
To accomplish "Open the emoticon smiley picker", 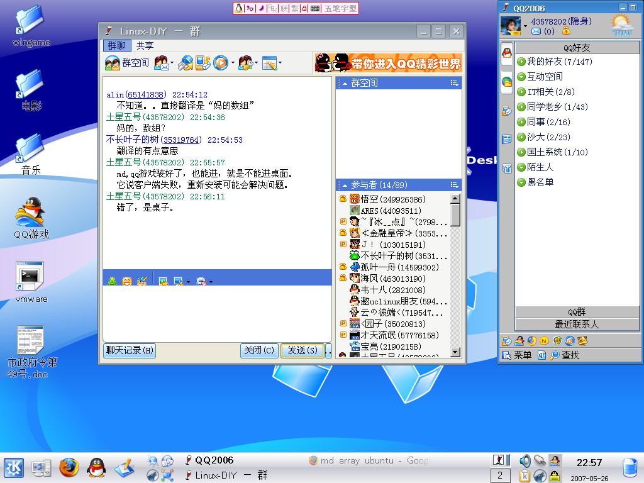I will [x=127, y=281].
